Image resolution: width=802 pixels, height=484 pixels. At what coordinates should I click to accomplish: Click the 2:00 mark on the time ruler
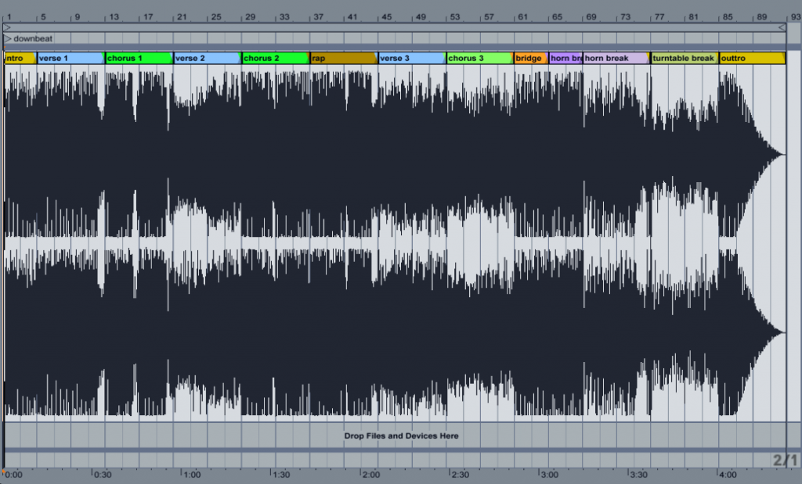[370, 475]
